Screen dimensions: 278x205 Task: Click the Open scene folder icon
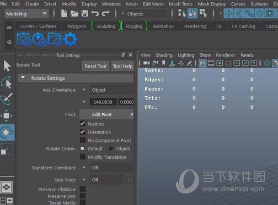coord(74,14)
